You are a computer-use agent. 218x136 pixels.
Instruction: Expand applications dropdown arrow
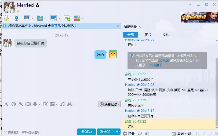[x=83, y=18]
